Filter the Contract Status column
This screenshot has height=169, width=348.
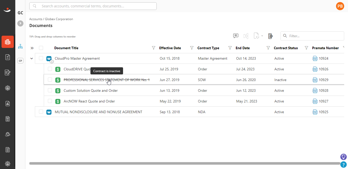[x=306, y=48]
